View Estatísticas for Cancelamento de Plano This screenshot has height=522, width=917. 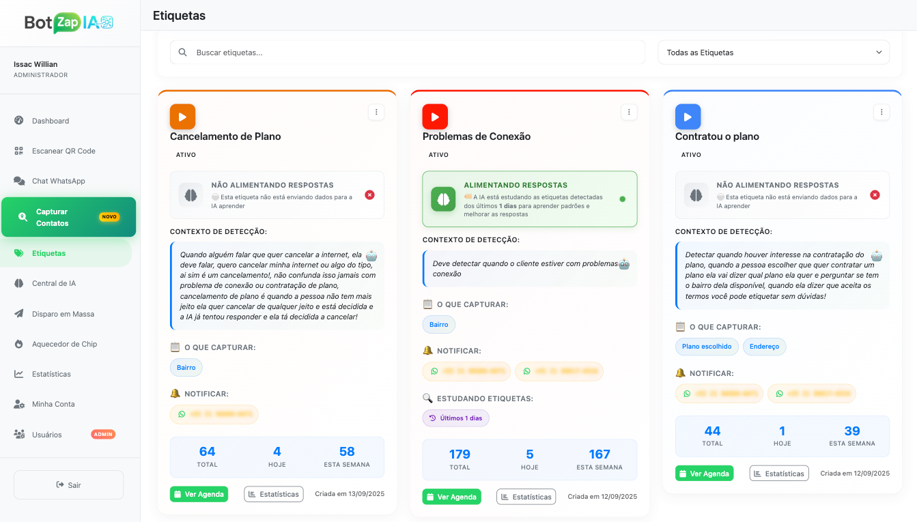pos(273,493)
